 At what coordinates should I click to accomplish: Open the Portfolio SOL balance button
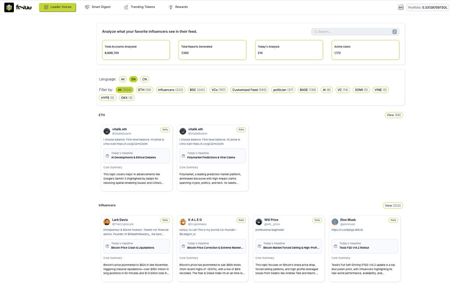pyautogui.click(x=427, y=7)
